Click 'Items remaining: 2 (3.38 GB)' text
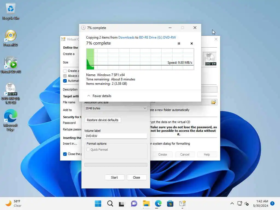 (107, 84)
